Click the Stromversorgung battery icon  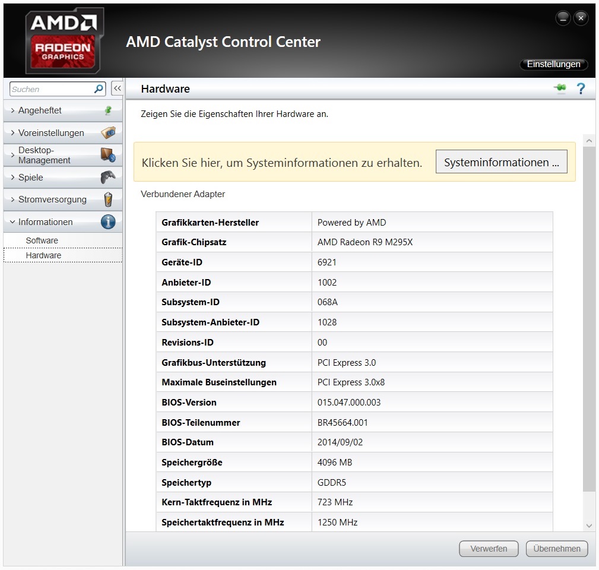click(108, 199)
